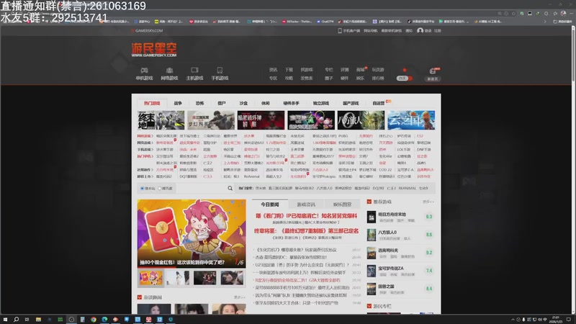Click the 八方旅人0 game cover
The image size is (576, 324).
pyautogui.click(x=372, y=235)
